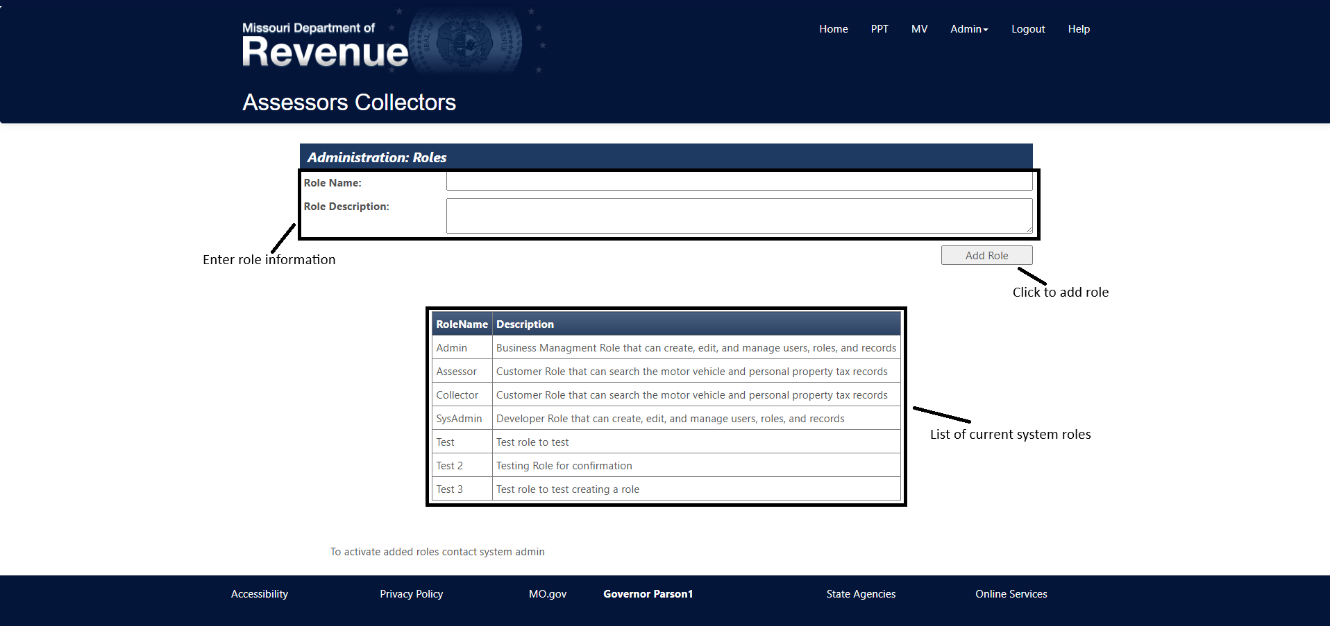Click the resize handle of Role Description box
1330x626 pixels.
[x=1029, y=229]
